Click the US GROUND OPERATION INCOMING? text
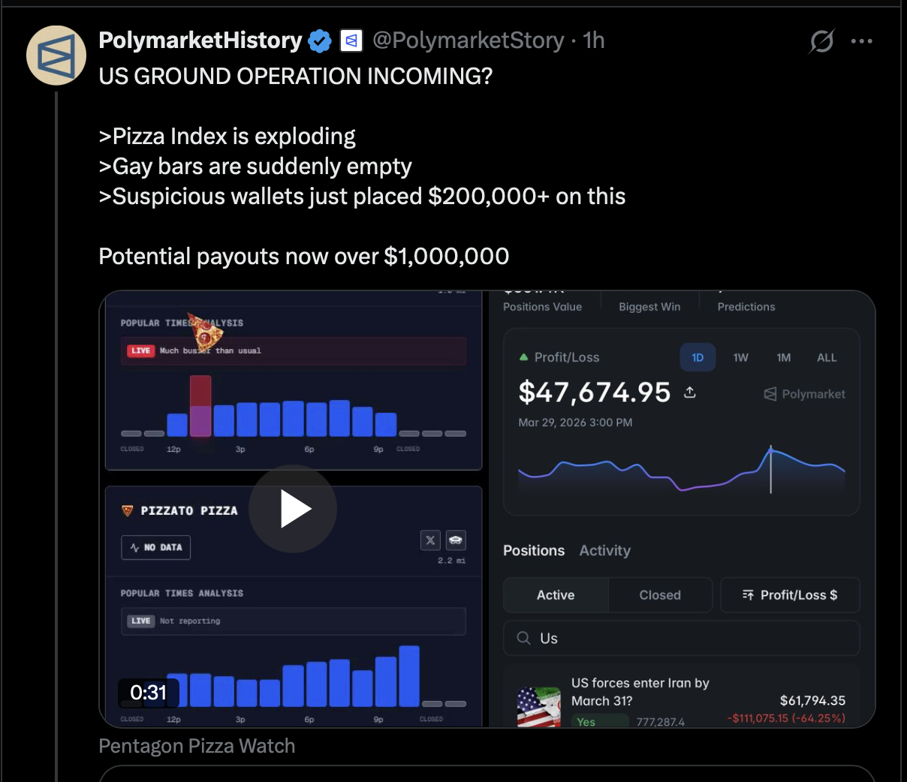This screenshot has height=782, width=907. pos(296,77)
